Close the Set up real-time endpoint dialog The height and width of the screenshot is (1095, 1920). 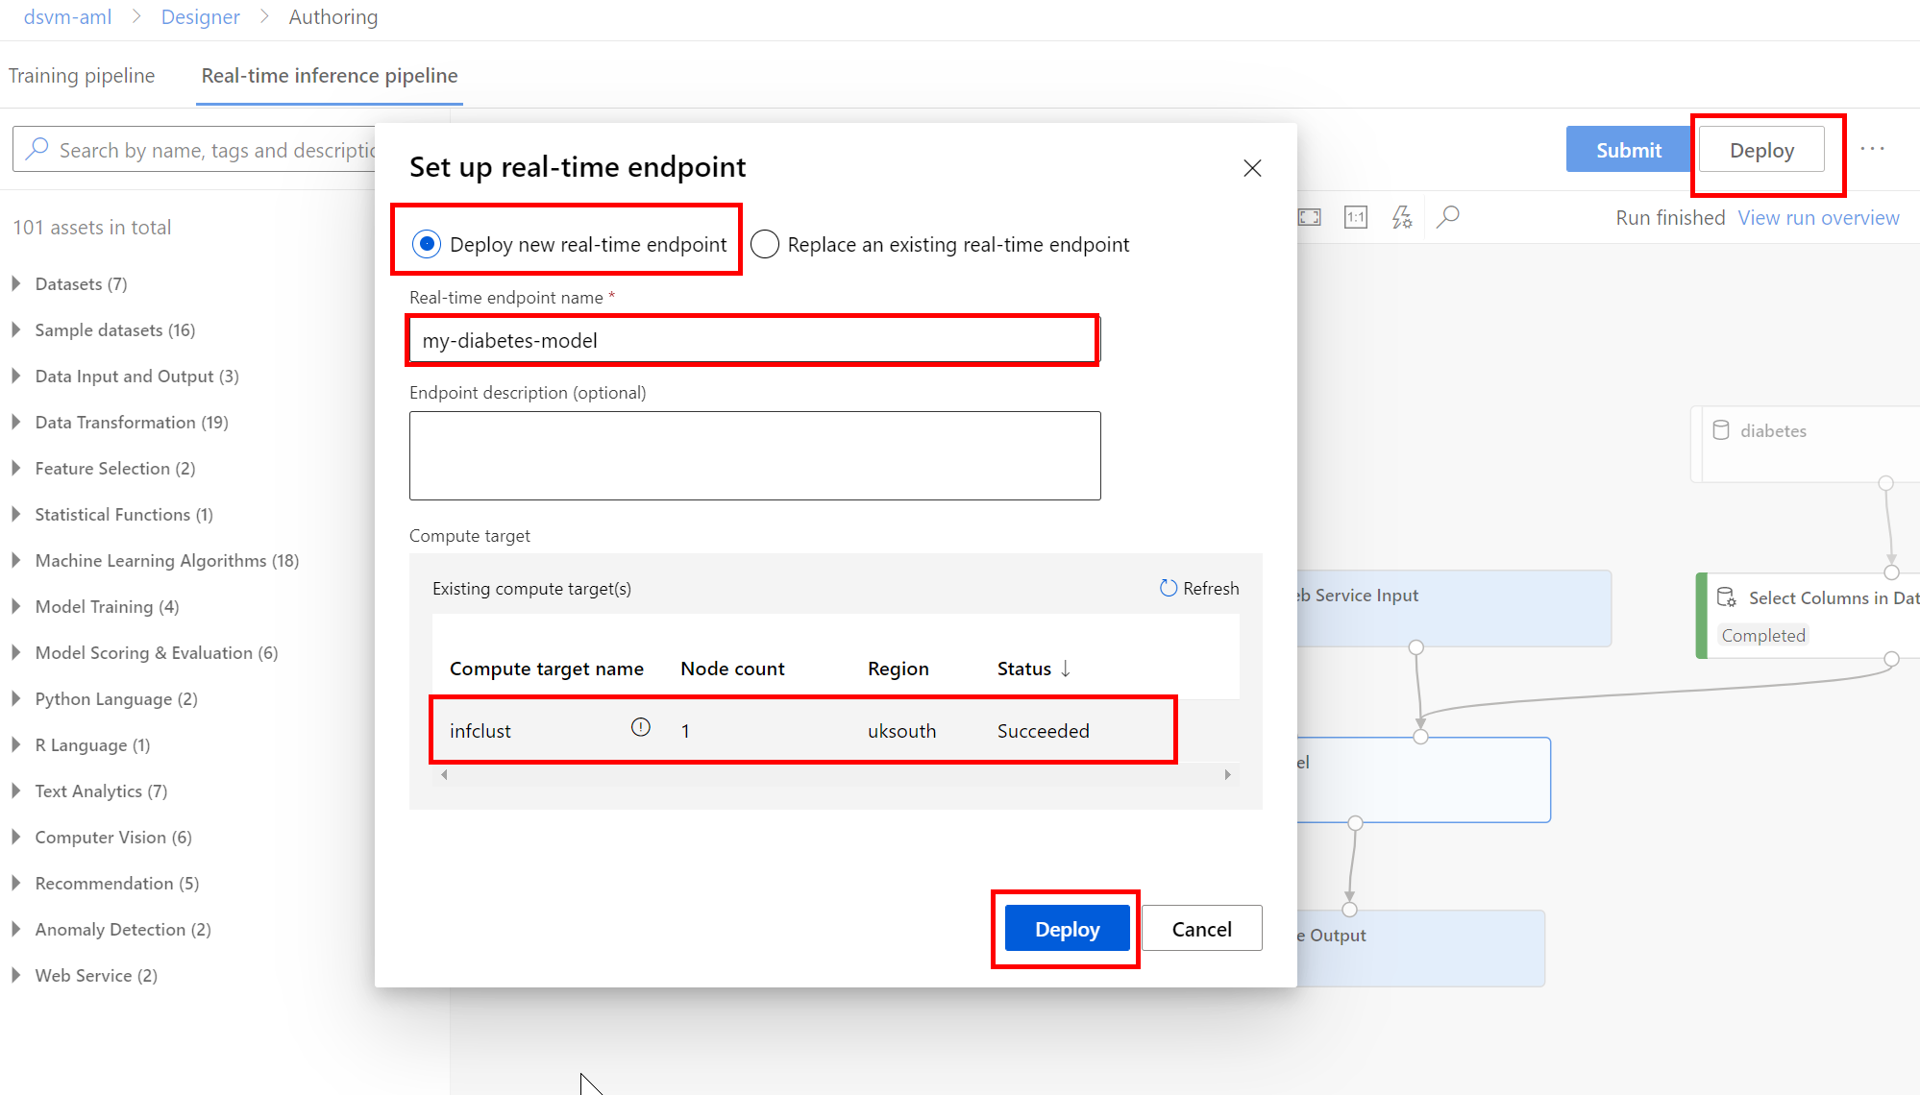point(1252,168)
